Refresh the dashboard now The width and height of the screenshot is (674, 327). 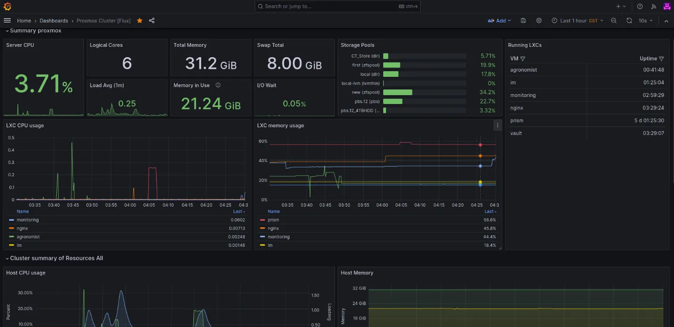629,21
